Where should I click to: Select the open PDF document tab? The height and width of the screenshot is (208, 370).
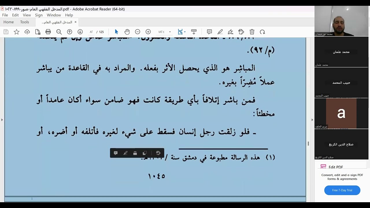tap(57, 22)
